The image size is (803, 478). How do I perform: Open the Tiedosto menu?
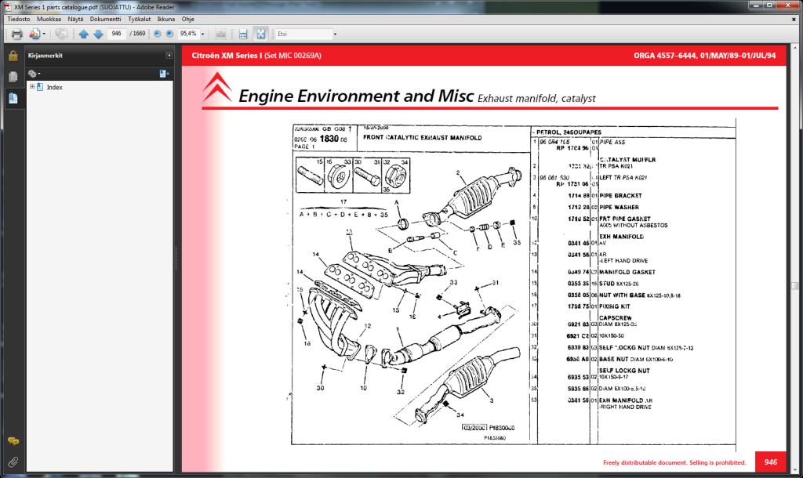(x=20, y=18)
